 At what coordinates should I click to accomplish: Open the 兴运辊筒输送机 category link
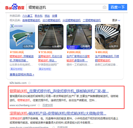[72, 20]
